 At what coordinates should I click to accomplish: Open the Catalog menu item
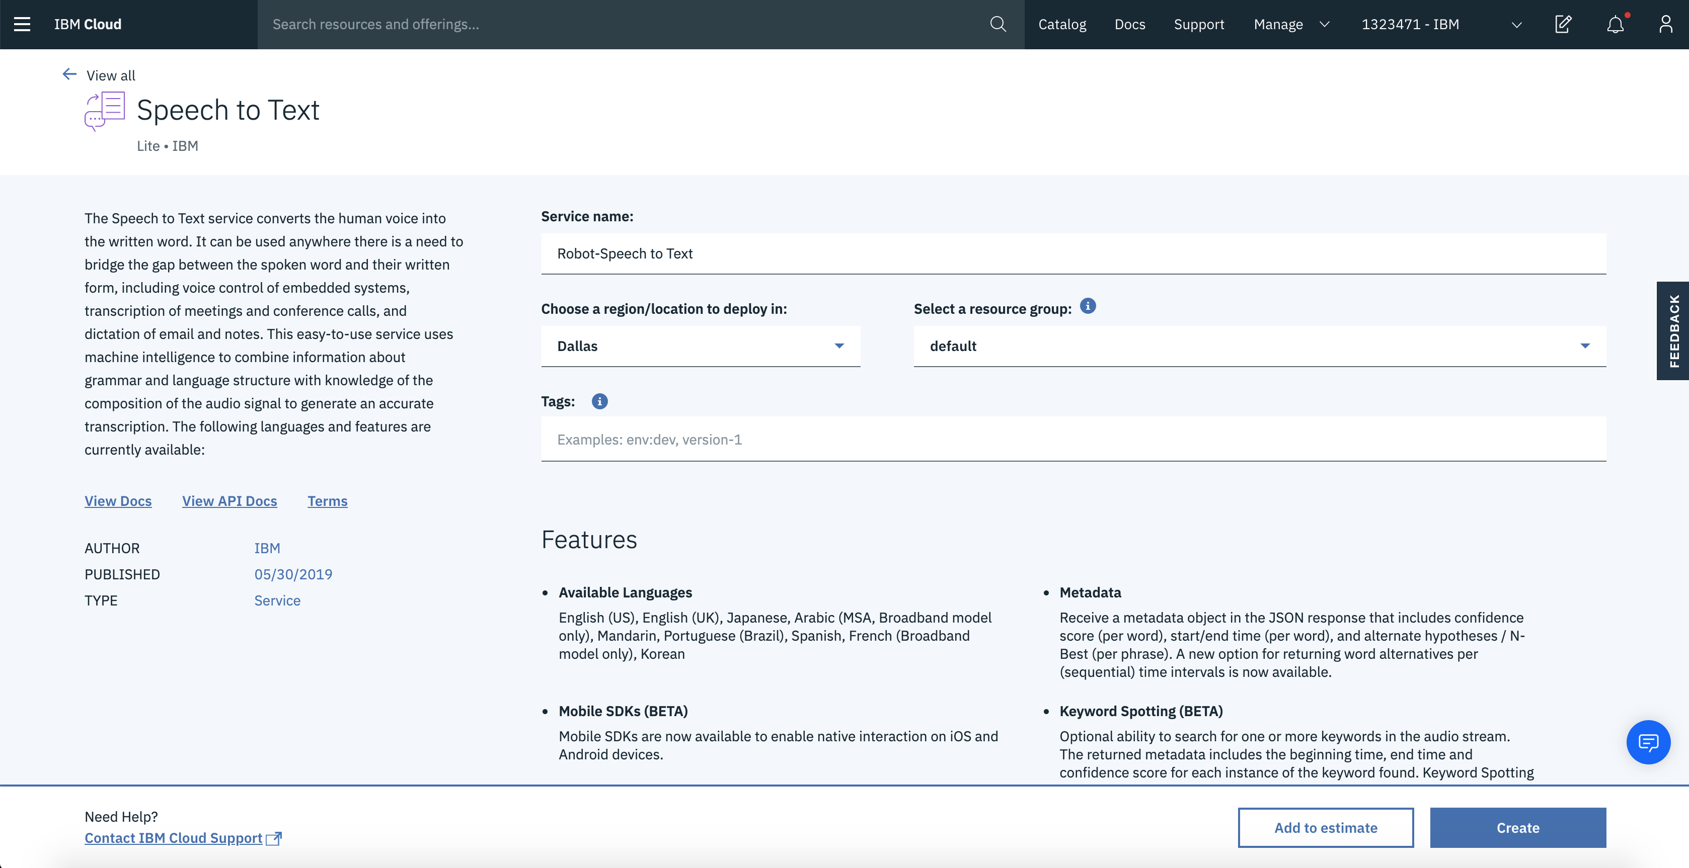tap(1061, 24)
